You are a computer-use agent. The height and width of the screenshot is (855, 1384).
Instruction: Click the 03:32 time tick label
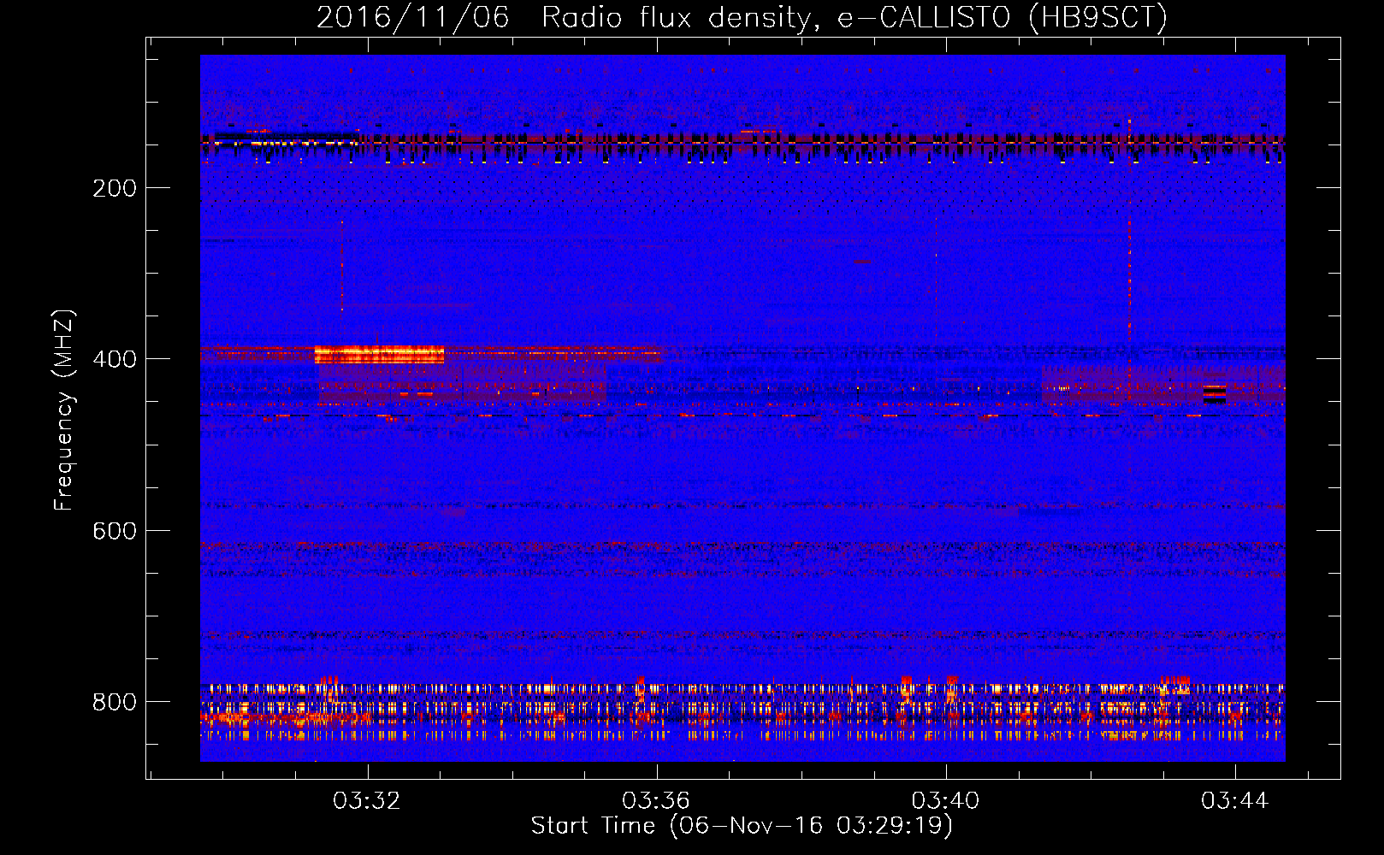pos(367,800)
